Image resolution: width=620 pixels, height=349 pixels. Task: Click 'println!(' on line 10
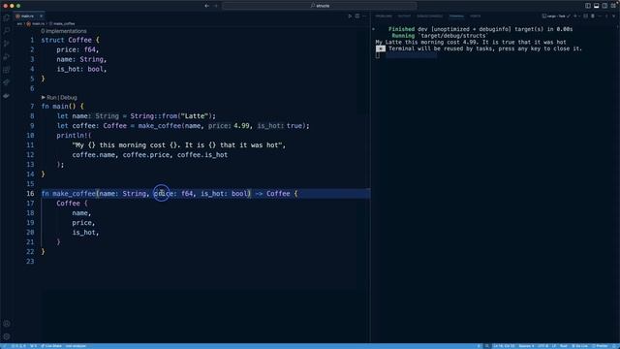tap(74, 136)
